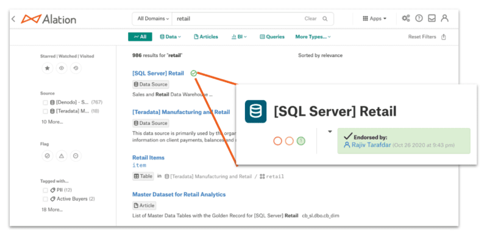Switch to the Articles tab
The image size is (487, 243).
coord(206,37)
